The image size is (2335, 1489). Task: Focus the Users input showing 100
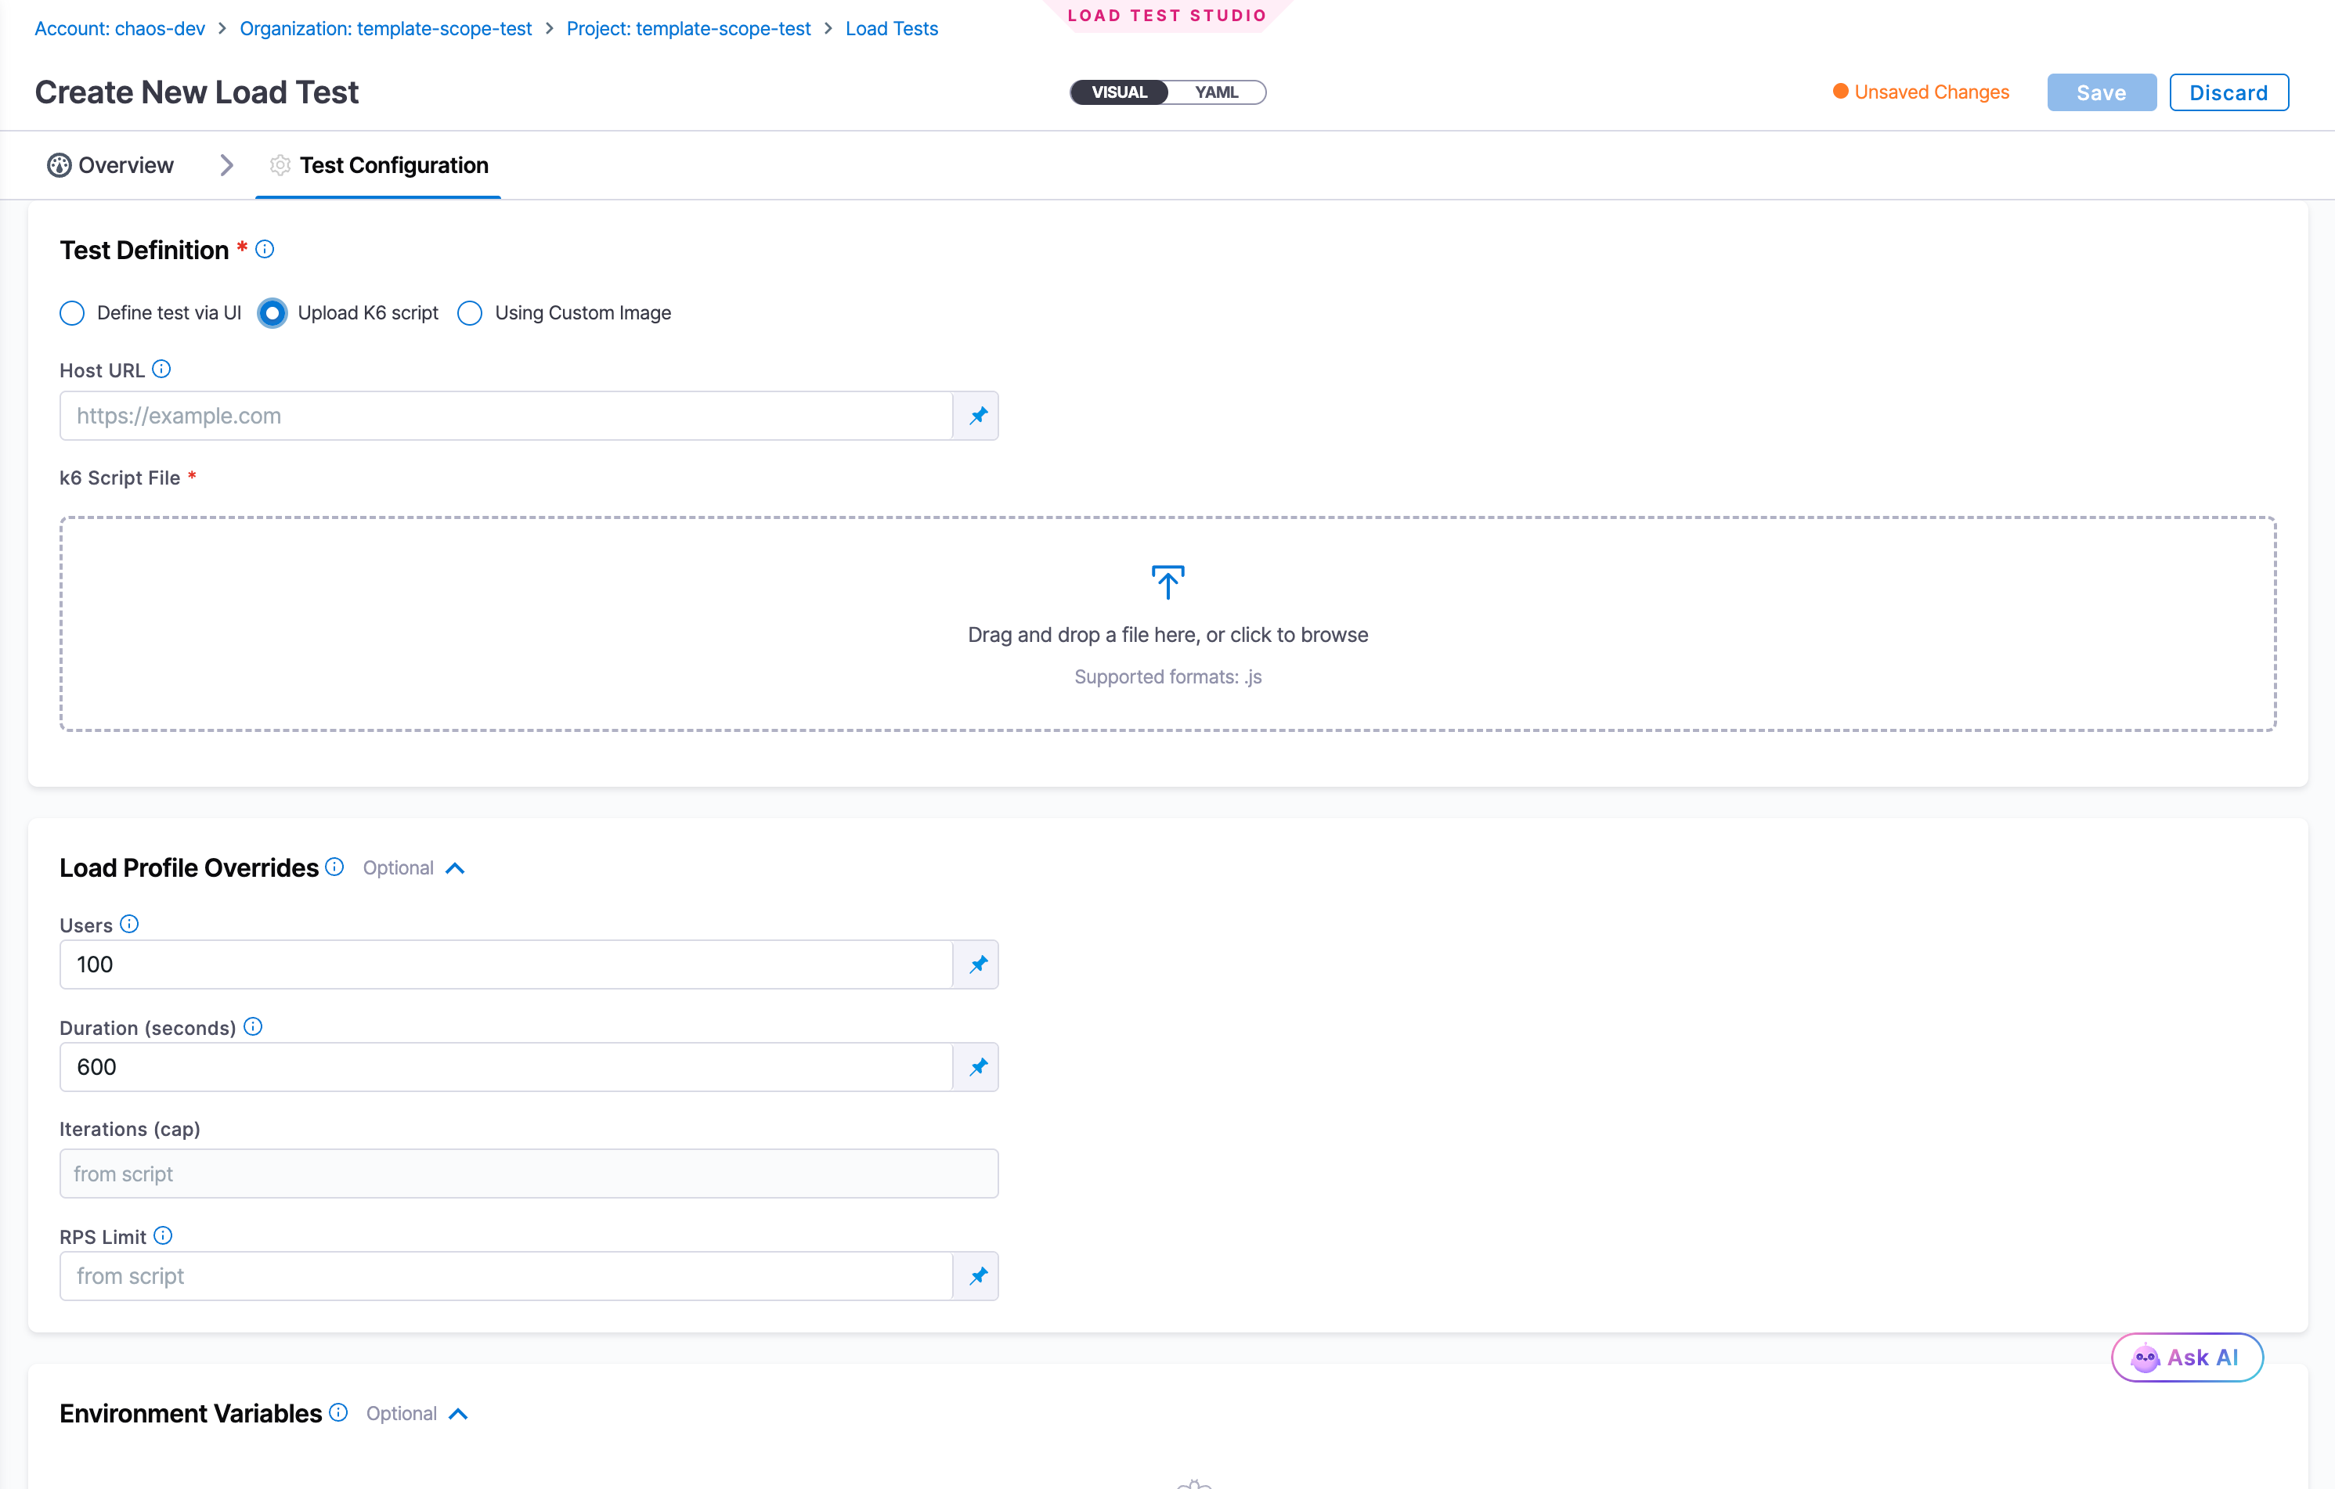(506, 964)
